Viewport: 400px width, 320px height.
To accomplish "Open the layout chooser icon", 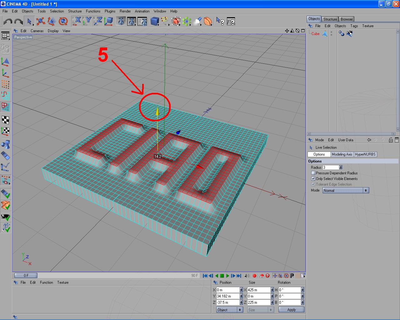I will [5, 36].
